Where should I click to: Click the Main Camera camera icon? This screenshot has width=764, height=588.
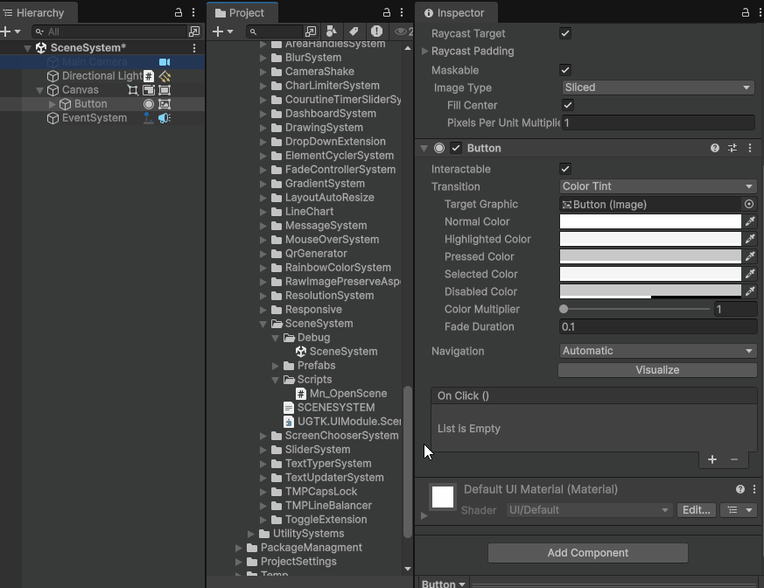pyautogui.click(x=165, y=62)
